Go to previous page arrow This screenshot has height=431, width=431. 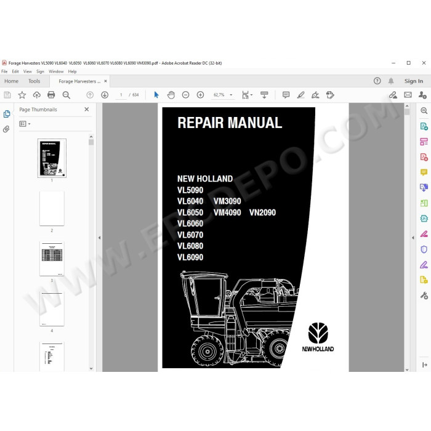click(90, 95)
